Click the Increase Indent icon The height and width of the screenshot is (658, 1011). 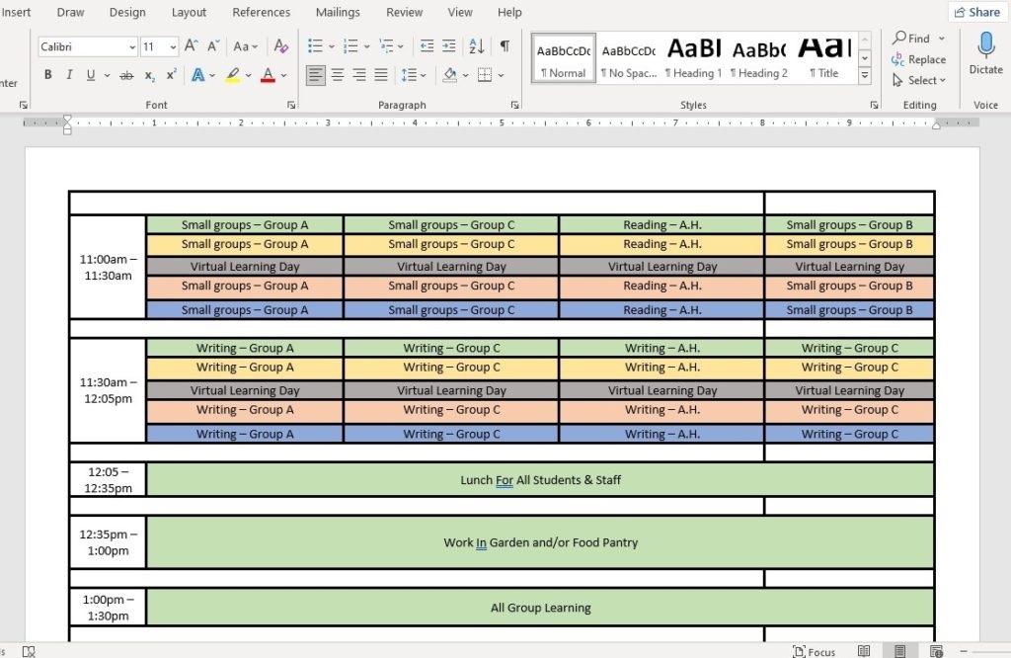(x=447, y=46)
